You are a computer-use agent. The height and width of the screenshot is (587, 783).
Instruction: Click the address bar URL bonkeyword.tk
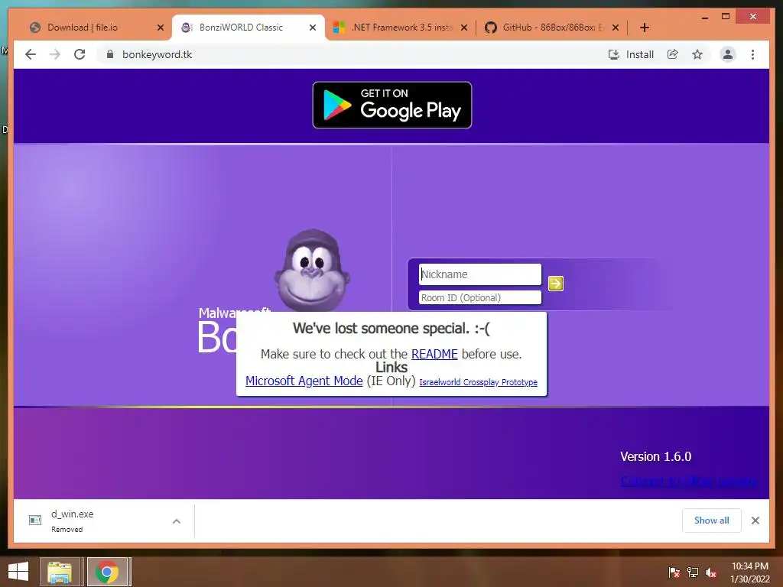click(157, 54)
